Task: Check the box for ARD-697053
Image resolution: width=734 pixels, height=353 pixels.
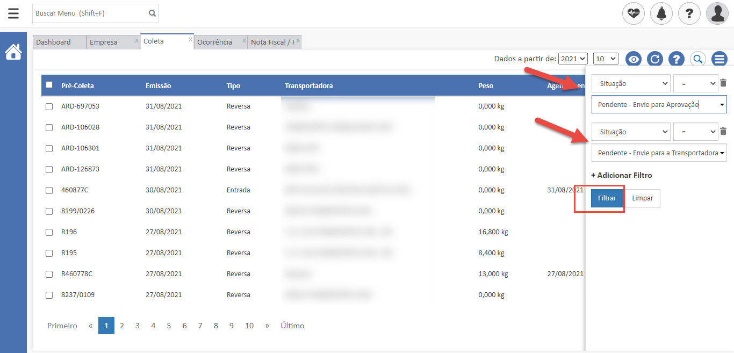Action: point(49,106)
